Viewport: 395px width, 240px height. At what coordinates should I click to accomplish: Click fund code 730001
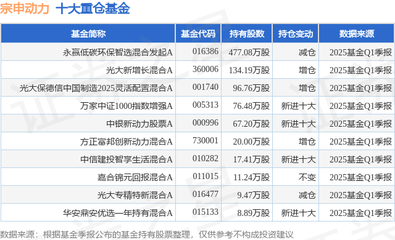pyautogui.click(x=206, y=140)
